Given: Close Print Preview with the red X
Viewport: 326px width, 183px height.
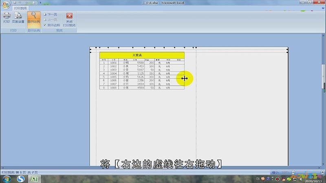Looking at the screenshot, I should coord(69,16).
